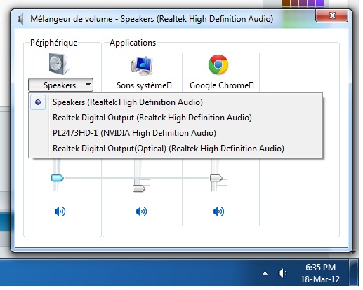This screenshot has height=290, width=363.
Task: Choose Realtek Digital Output(Optical) device
Action: [x=176, y=149]
